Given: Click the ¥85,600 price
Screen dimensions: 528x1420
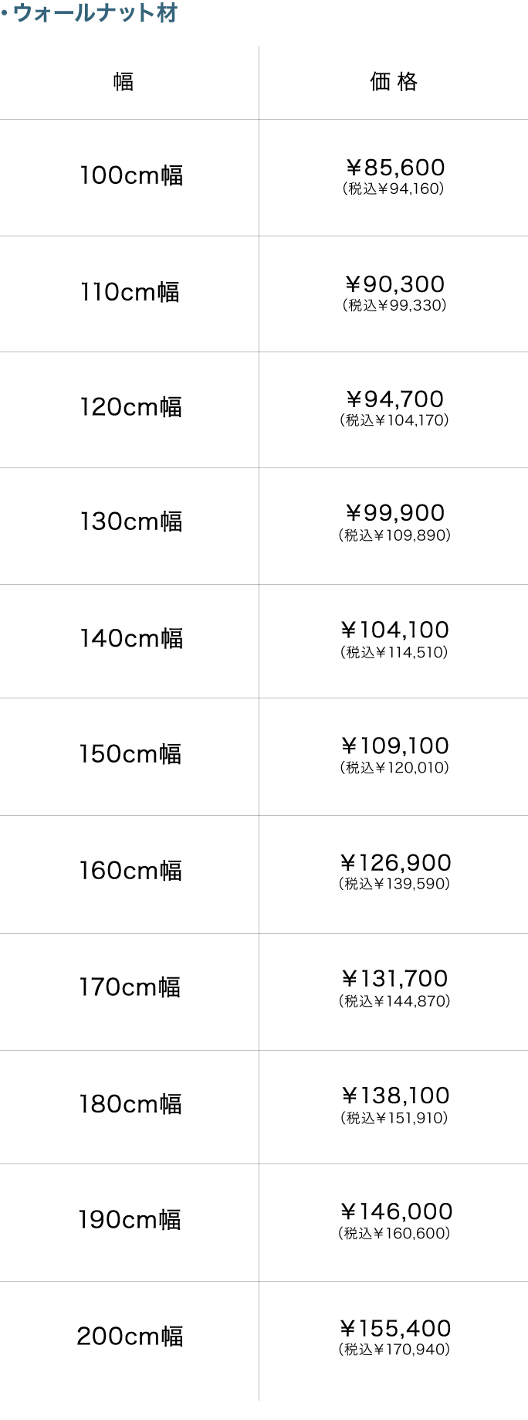Looking at the screenshot, I should (394, 168).
